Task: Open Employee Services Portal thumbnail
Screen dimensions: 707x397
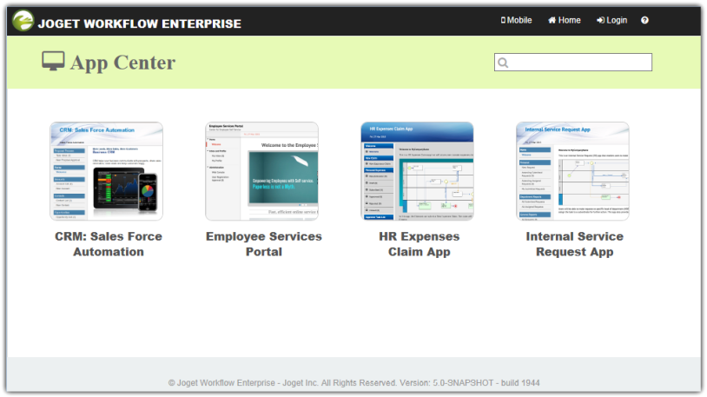Action: point(262,171)
